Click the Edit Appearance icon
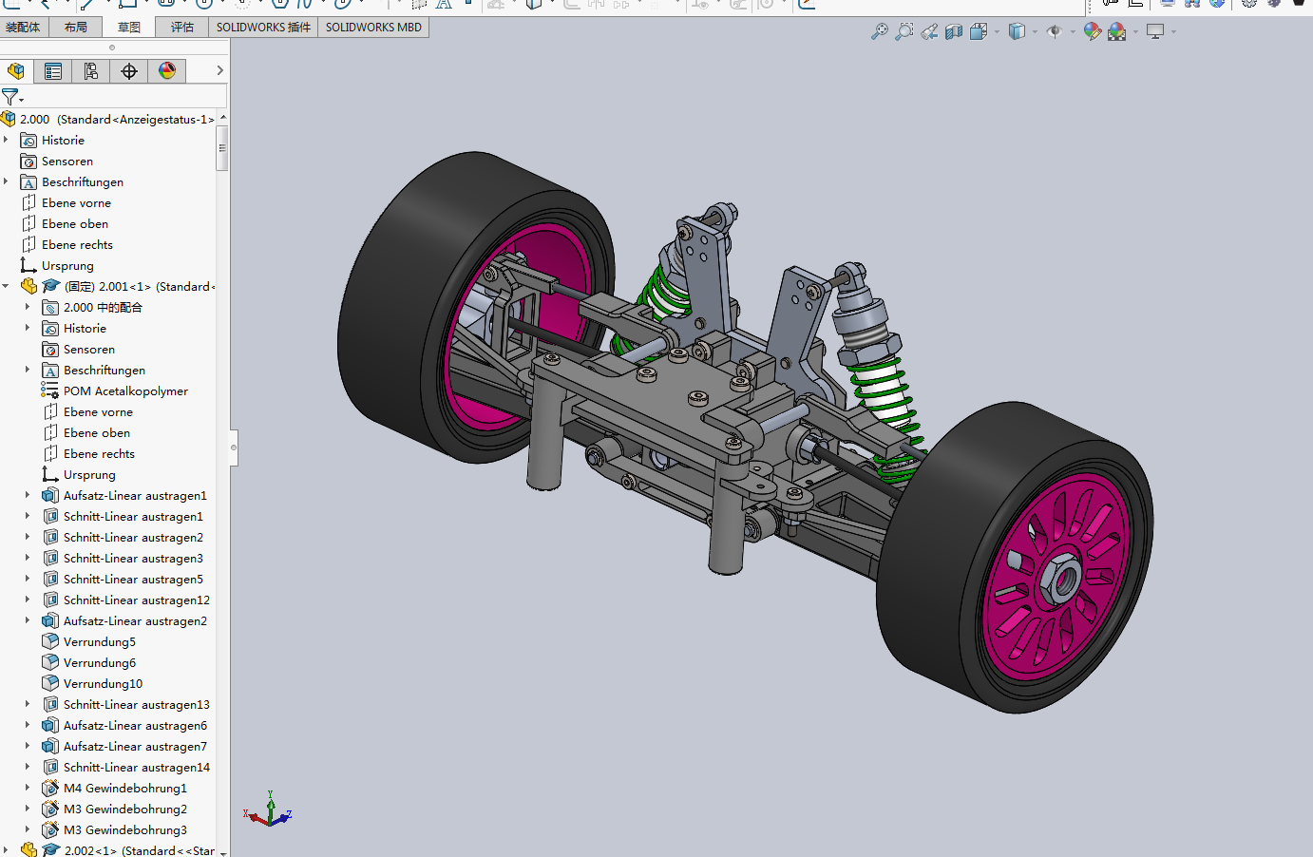Image resolution: width=1313 pixels, height=857 pixels. coord(1092,31)
